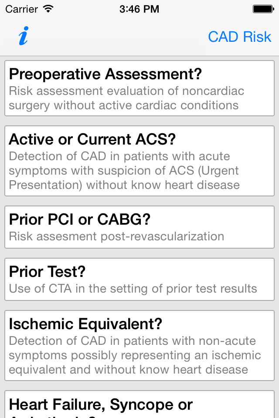Tap the 'Preoperative Assessment?' heading
The width and height of the screenshot is (279, 418).
105,74
